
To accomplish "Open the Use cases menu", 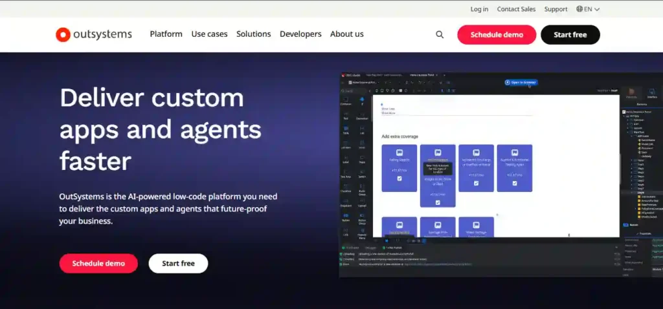I will tap(209, 34).
